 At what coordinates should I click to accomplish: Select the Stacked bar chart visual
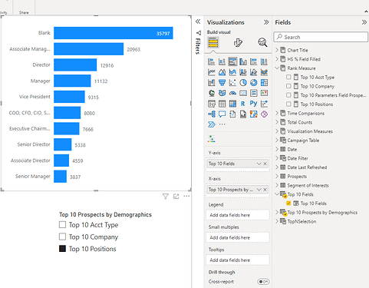[x=212, y=61]
